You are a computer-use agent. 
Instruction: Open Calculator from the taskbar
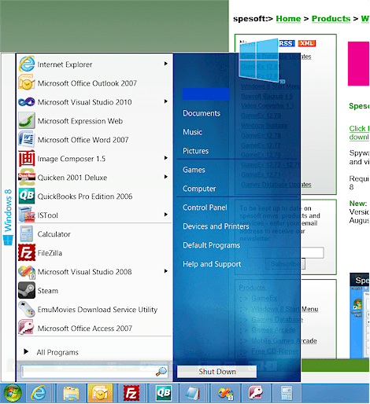pyautogui.click(x=287, y=393)
